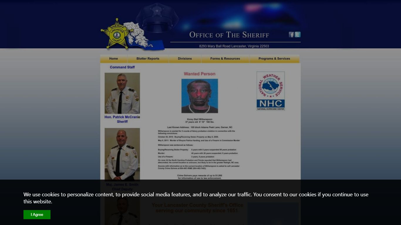Click the 8293 Mary Ball Road address text
The width and height of the screenshot is (401, 225).
[x=234, y=46]
